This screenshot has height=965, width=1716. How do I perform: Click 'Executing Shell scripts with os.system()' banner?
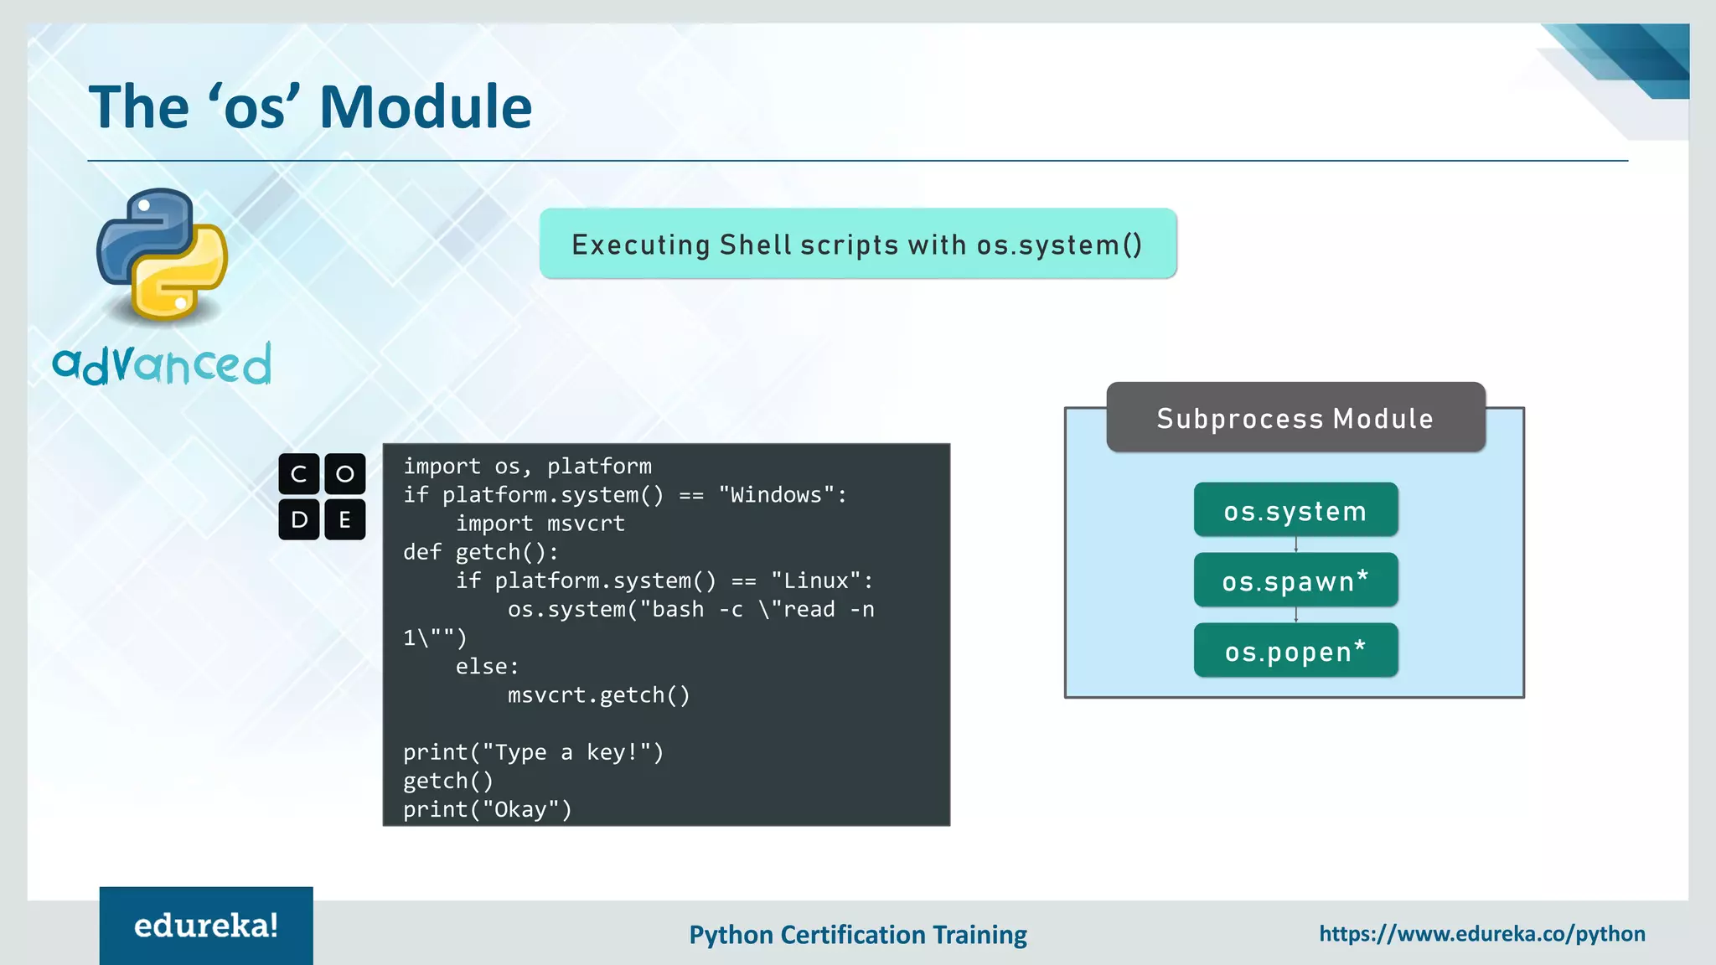pyautogui.click(x=858, y=244)
